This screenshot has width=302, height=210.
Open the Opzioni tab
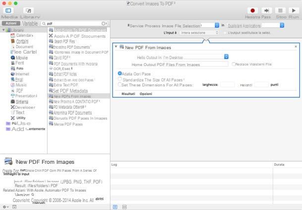pyautogui.click(x=146, y=94)
